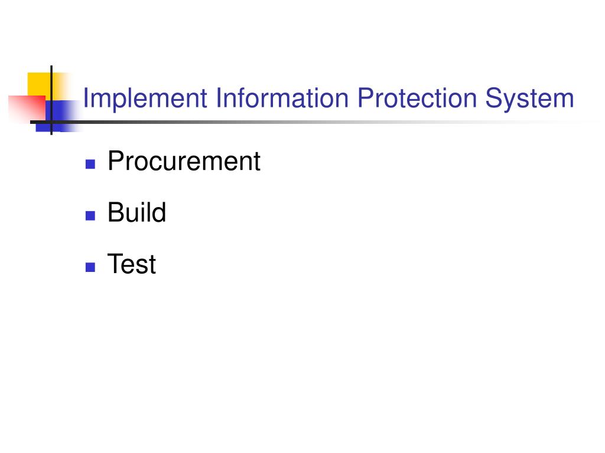The height and width of the screenshot is (453, 605).
Task: Click the word Implement in the title
Action: (145, 99)
